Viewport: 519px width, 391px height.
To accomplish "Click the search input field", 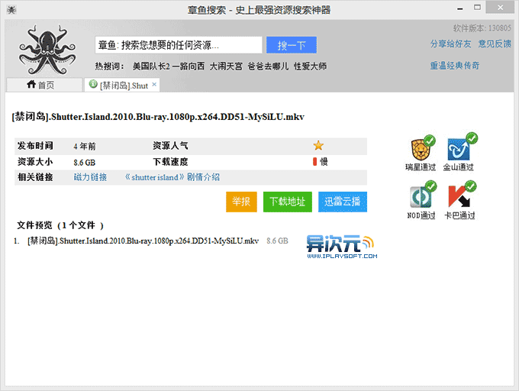I will click(179, 45).
